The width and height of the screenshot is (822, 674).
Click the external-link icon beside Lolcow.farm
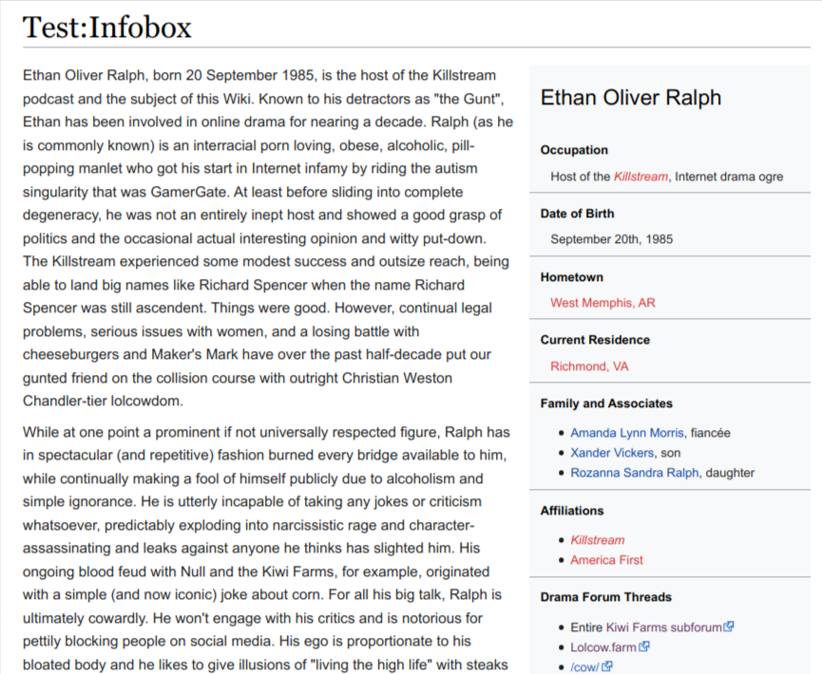tap(644, 646)
